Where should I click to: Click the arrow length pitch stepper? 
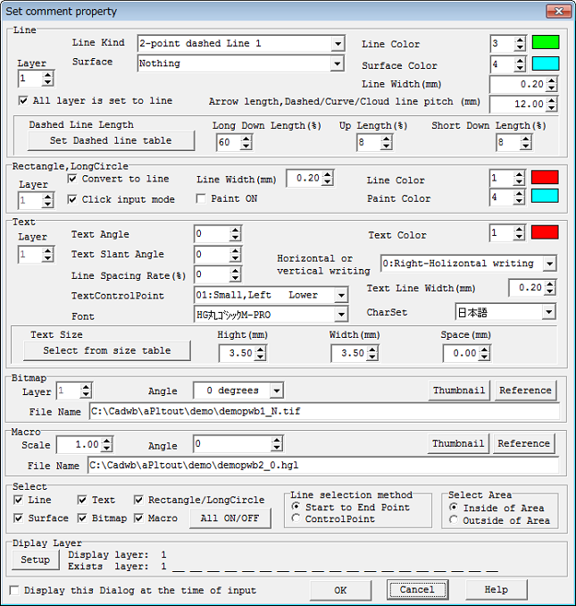[552, 104]
